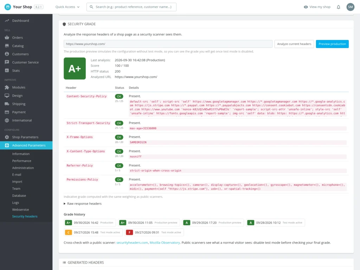Click the max-age=31536000 value
The height and width of the screenshot is (270, 360).
coord(143,128)
